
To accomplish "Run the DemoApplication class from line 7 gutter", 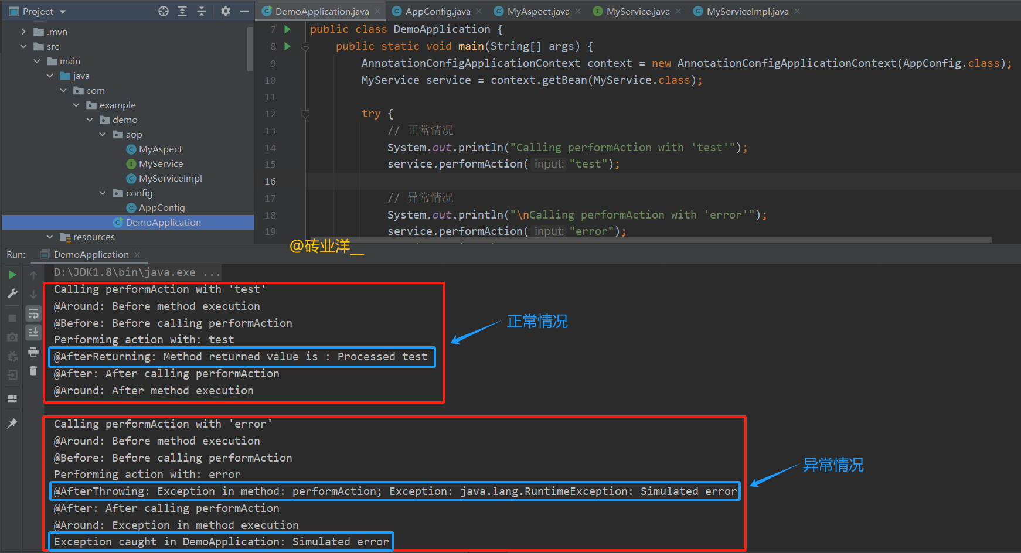I will tap(287, 29).
